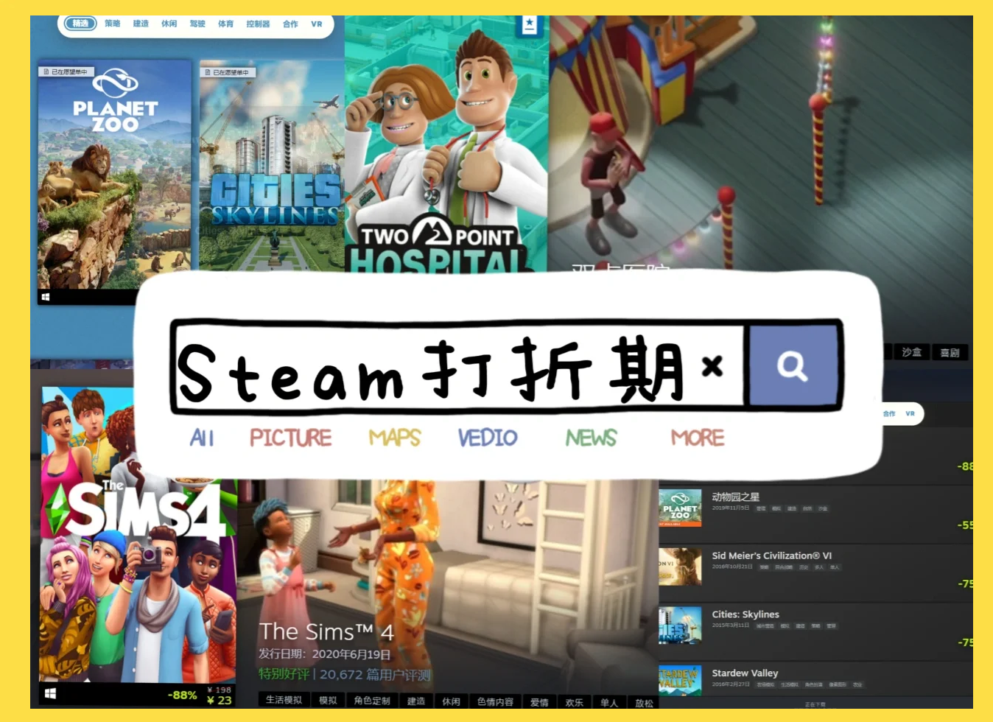The height and width of the screenshot is (722, 993).
Task: Open the Planet Zoo capsule art
Action: click(x=114, y=174)
